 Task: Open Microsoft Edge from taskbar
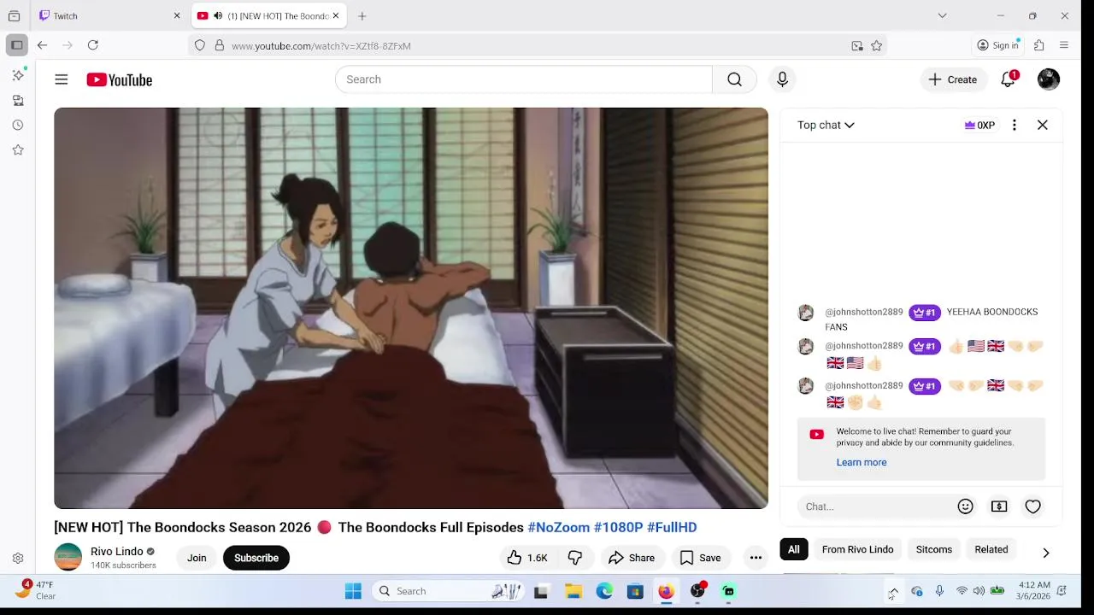(x=604, y=591)
